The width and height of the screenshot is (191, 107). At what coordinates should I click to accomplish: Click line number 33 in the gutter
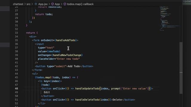[16, 33]
